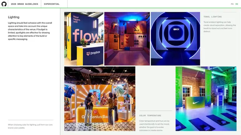Click the Color Temperature caption heading
This screenshot has width=241, height=135.
[150, 115]
